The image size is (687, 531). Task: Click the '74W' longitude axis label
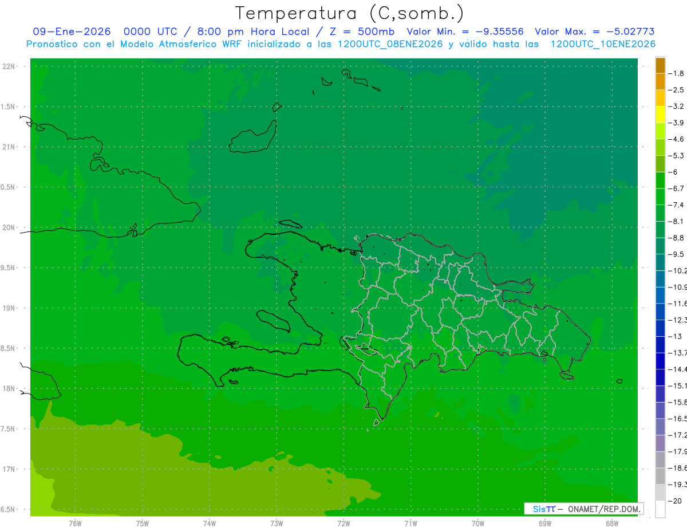(x=210, y=524)
